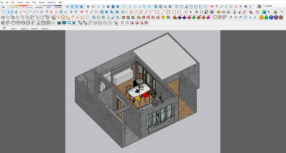This screenshot has height=153, width=286.
Task: Open the Untagged tag dropdown
Action: pyautogui.click(x=274, y=6)
